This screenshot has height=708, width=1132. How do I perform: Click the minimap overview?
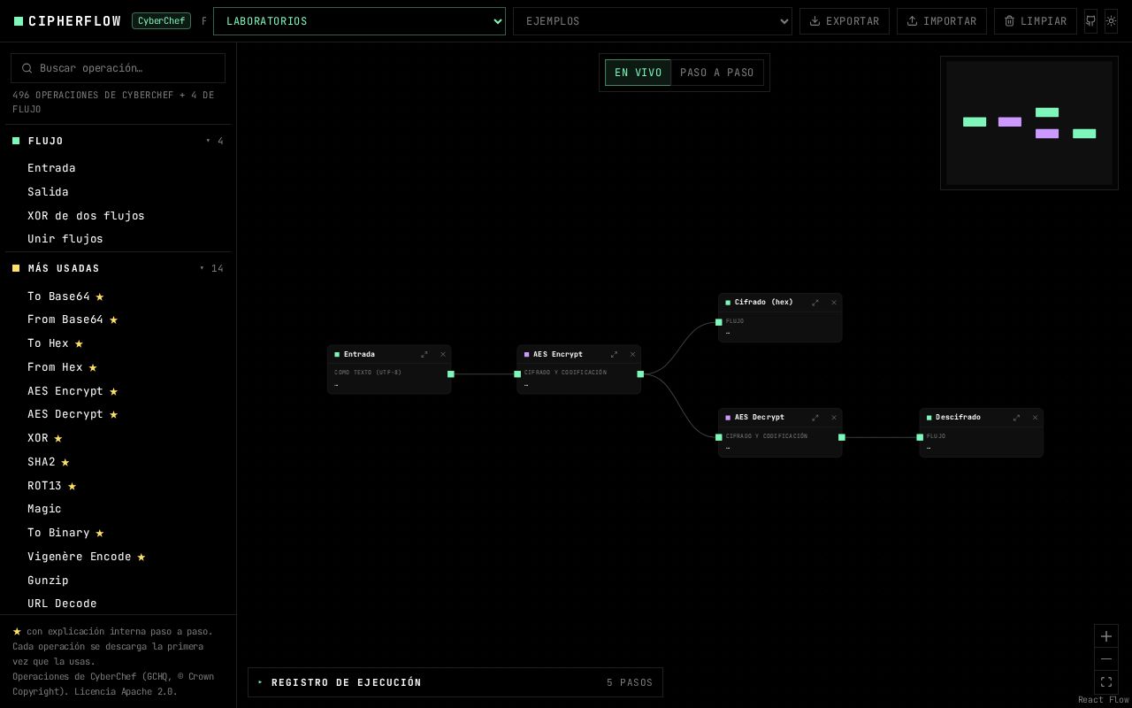1029,123
